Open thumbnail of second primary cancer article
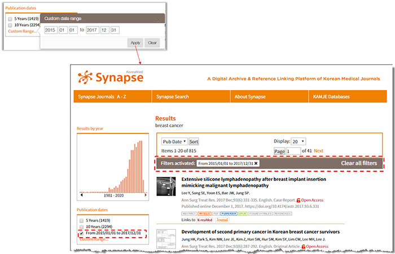Screen dimensions: 395x254 click(x=166, y=239)
